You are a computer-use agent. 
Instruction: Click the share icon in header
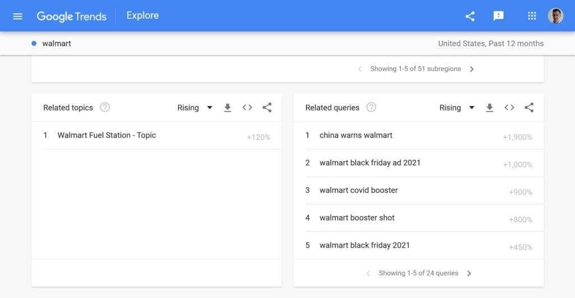click(470, 16)
